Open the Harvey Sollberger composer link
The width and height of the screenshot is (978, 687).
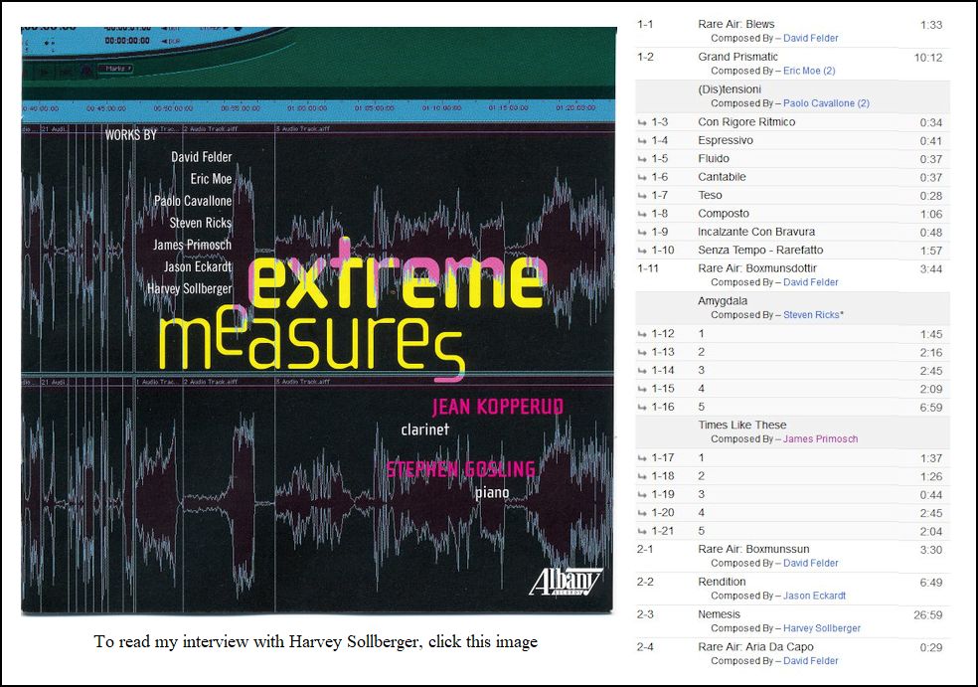tap(821, 627)
